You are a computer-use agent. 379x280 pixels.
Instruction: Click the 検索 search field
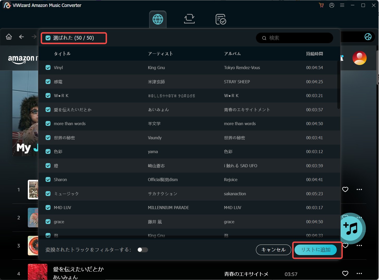(x=295, y=38)
